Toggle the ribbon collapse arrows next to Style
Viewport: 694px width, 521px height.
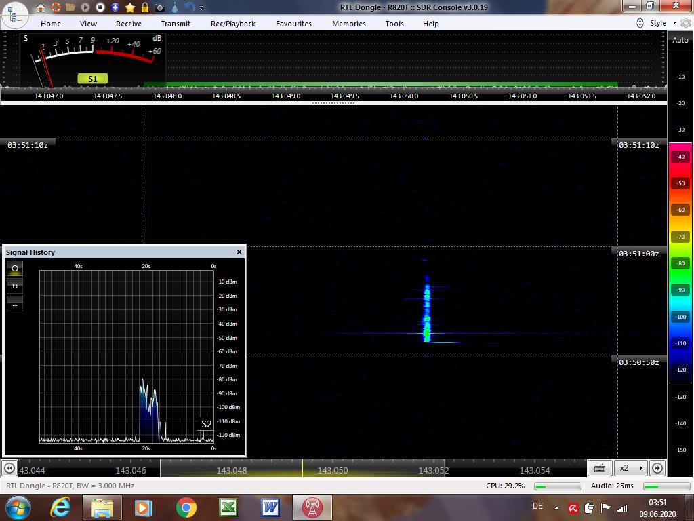point(640,23)
